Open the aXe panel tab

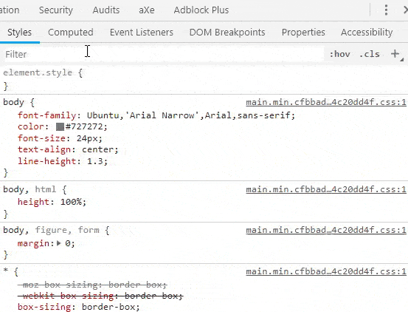[147, 10]
